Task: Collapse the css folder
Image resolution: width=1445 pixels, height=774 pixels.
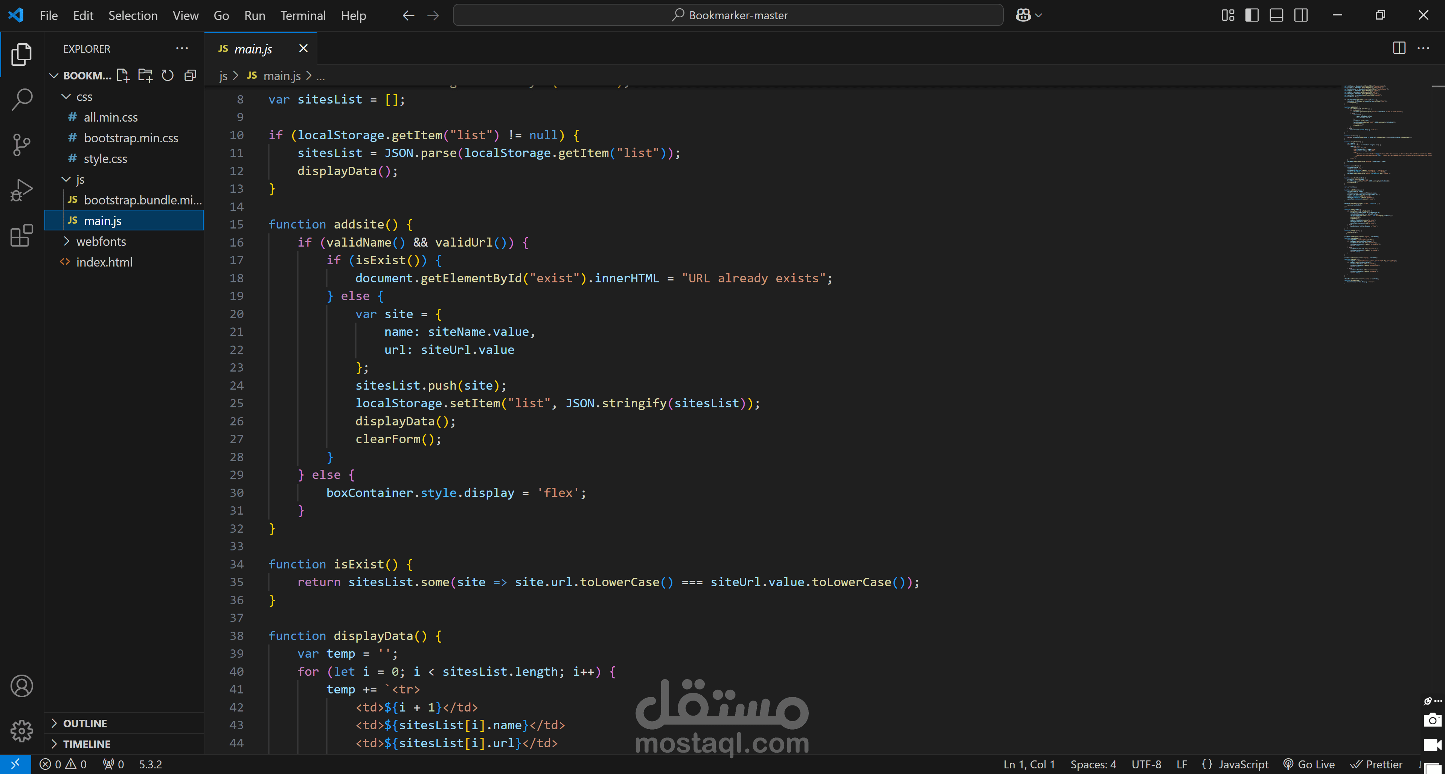Action: tap(84, 96)
